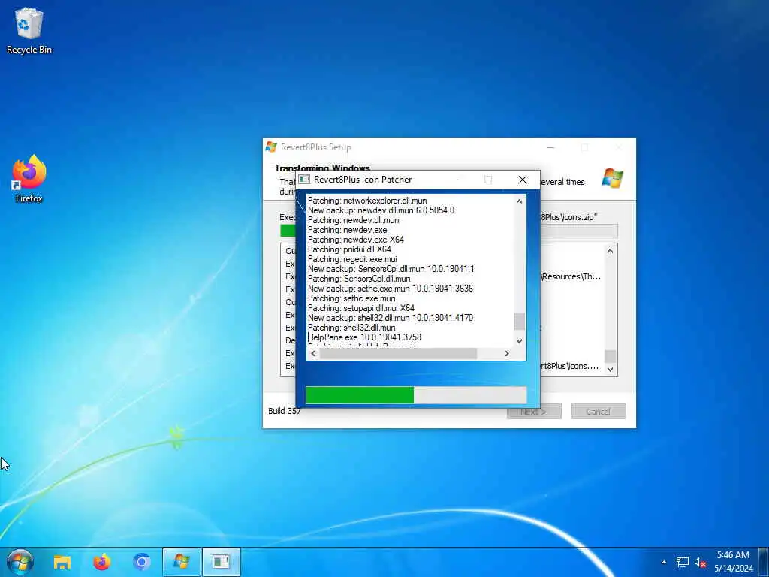Select line 'Patching: newdev.exe X64'
The width and height of the screenshot is (769, 577).
(x=356, y=240)
